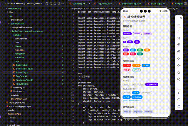
Task: Open composeApp.podspec file
Action: [21, 106]
